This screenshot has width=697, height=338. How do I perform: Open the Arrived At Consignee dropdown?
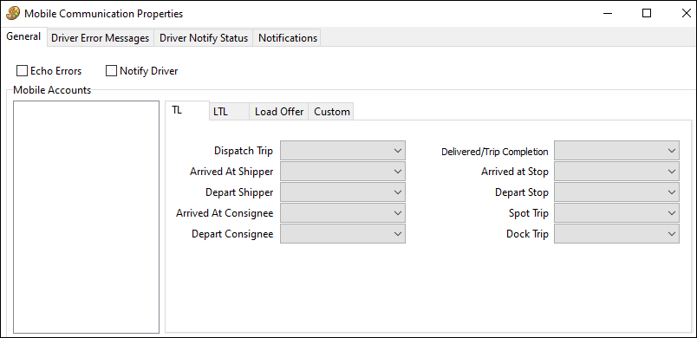342,213
